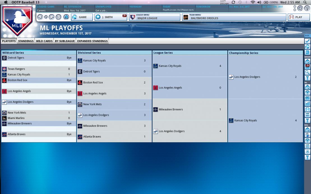
Task: Open the Apple menu
Action: pyautogui.click(x=6, y=2)
